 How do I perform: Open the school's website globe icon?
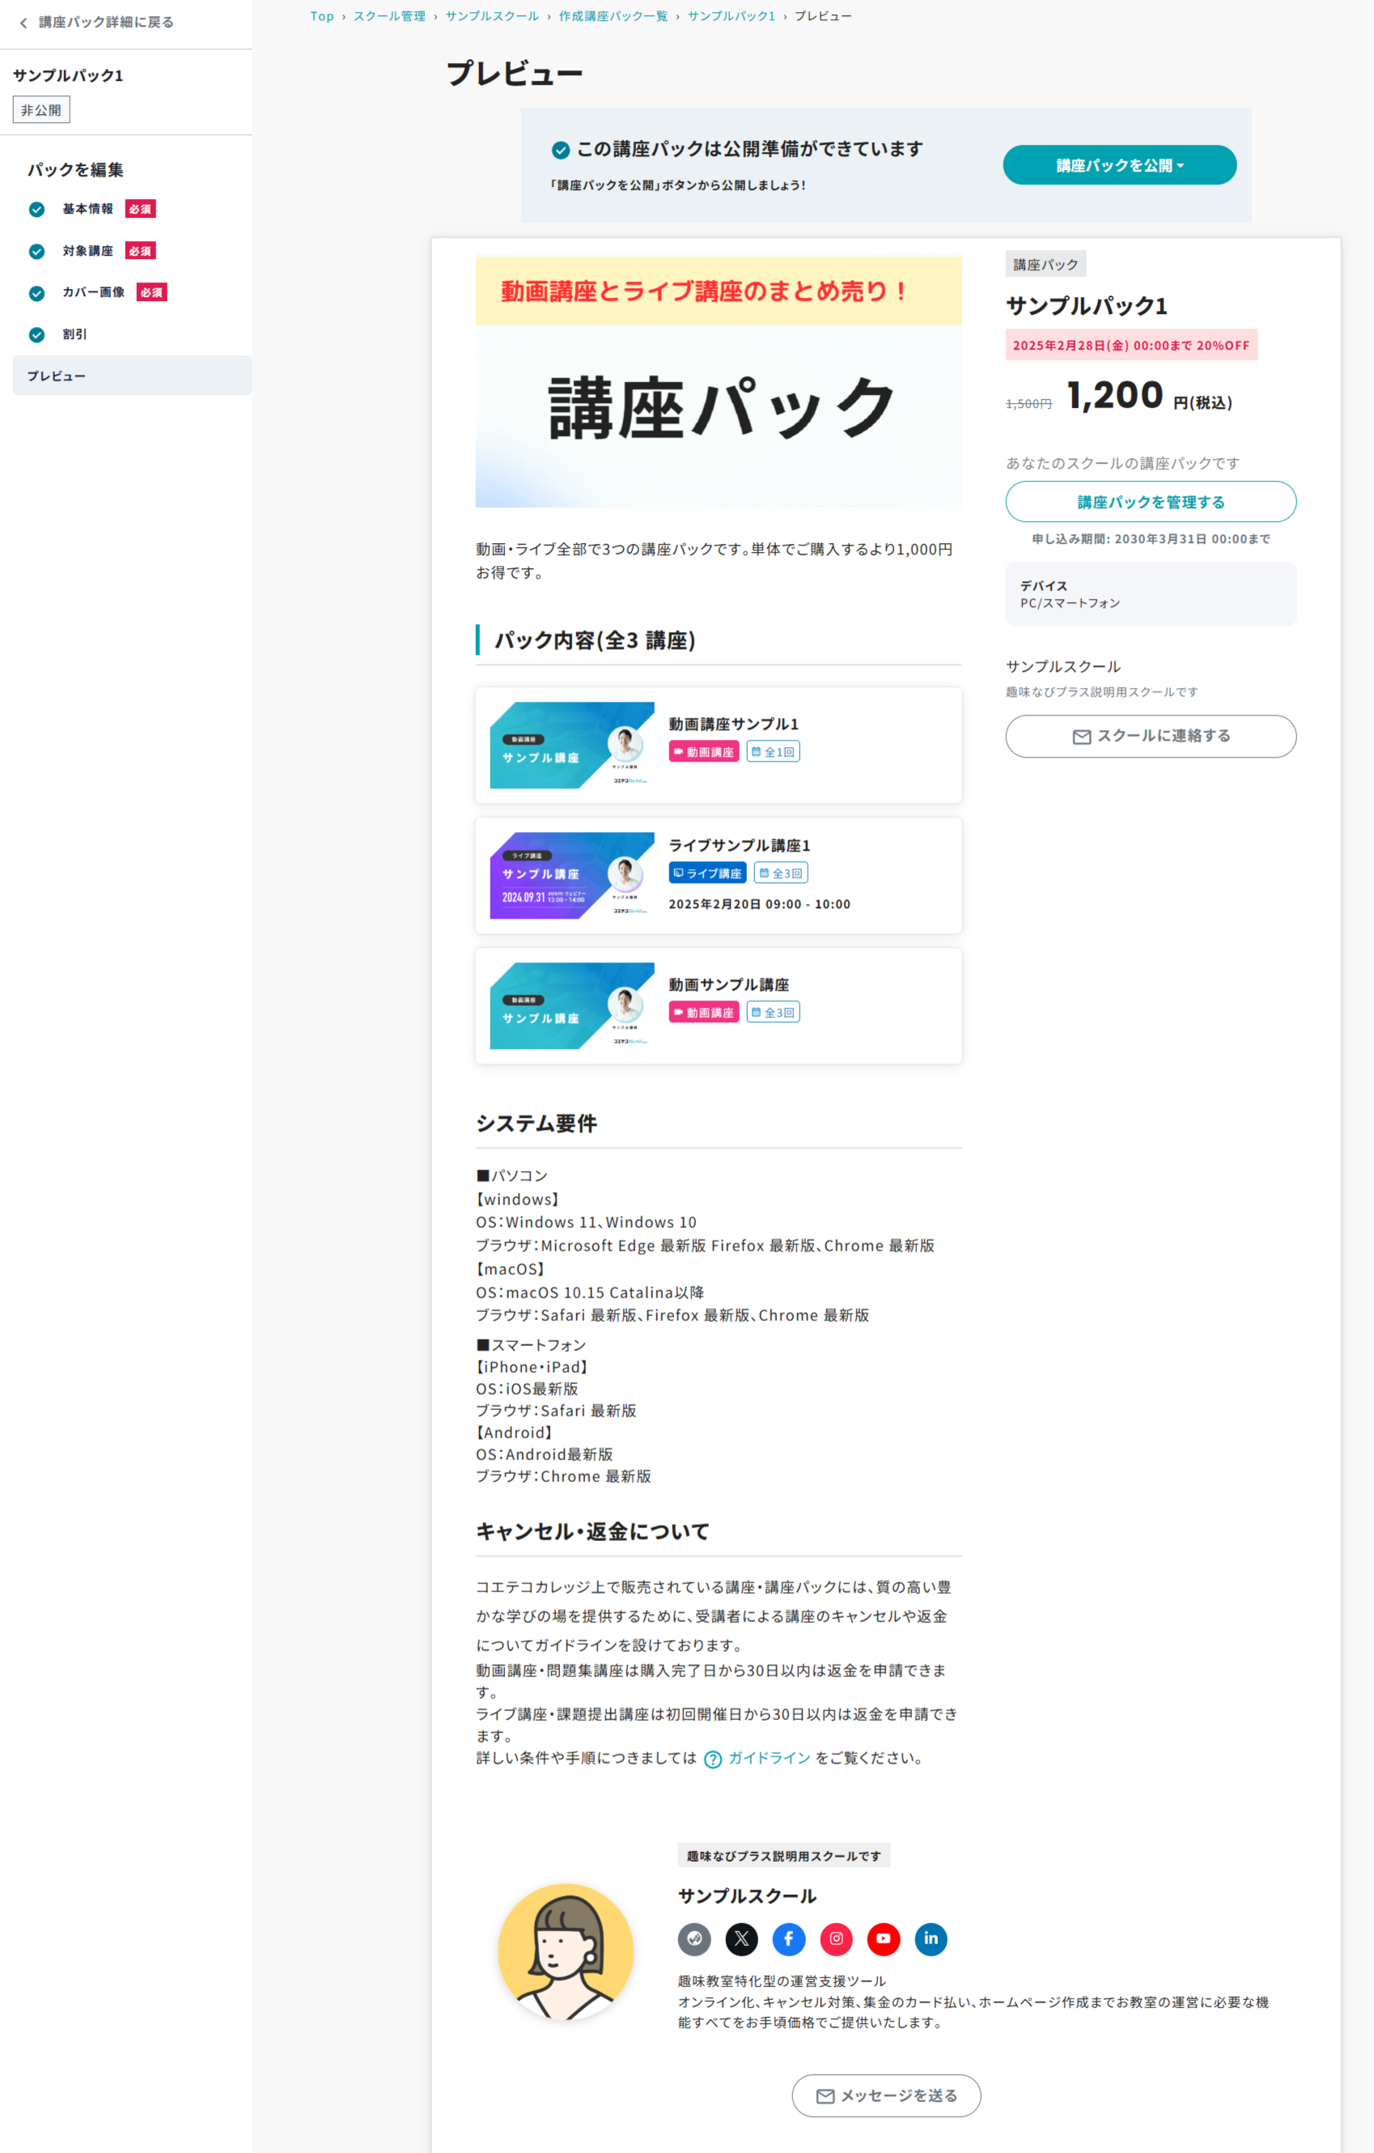click(693, 1939)
